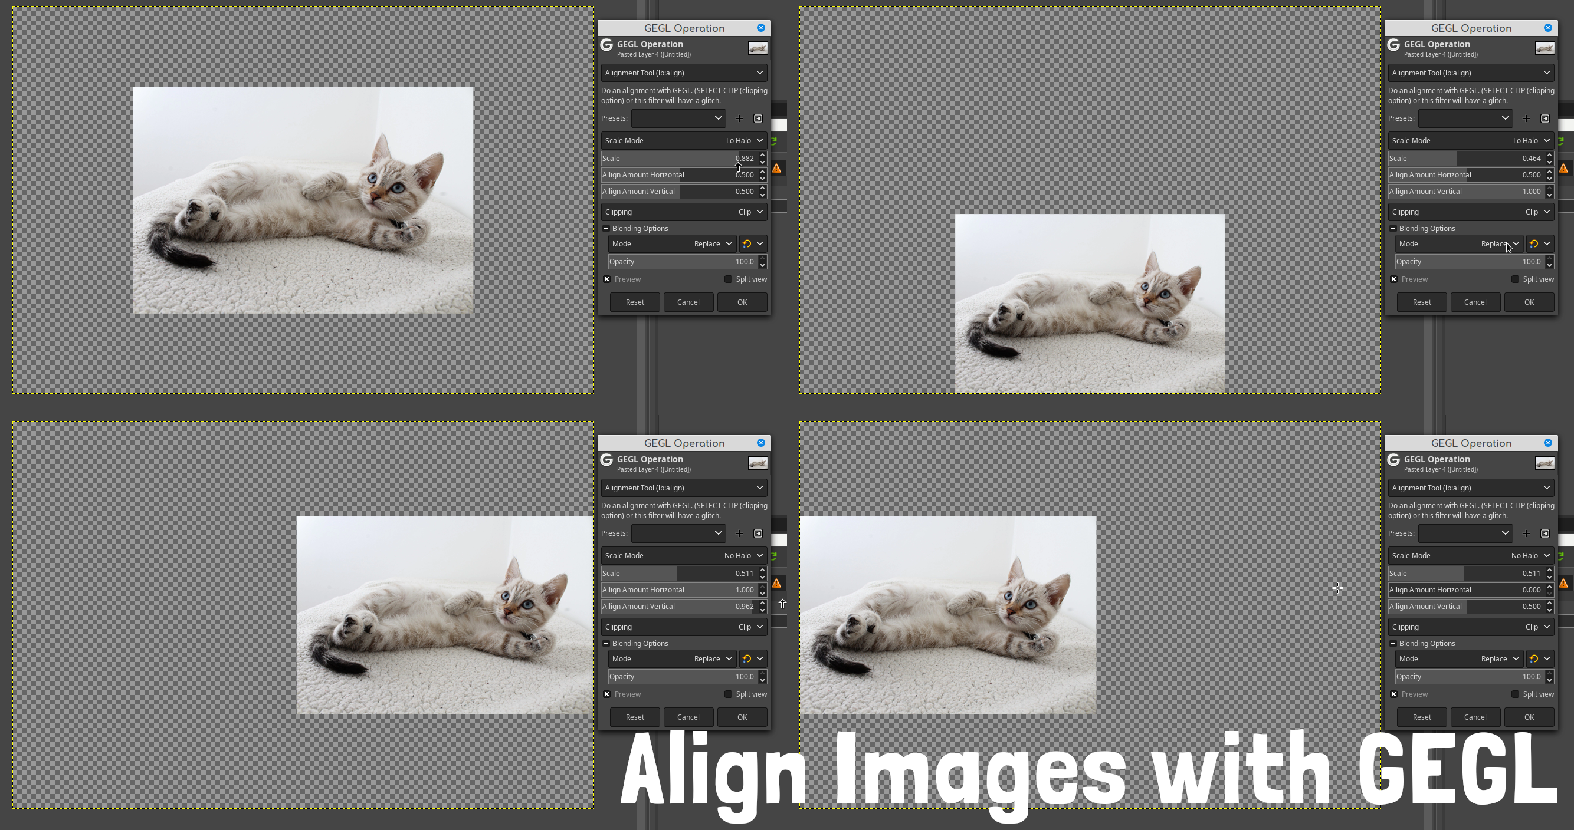Decrease Opacity with stepper arrow, Scale 0.464 dialog
This screenshot has width=1574, height=830.
1550,265
